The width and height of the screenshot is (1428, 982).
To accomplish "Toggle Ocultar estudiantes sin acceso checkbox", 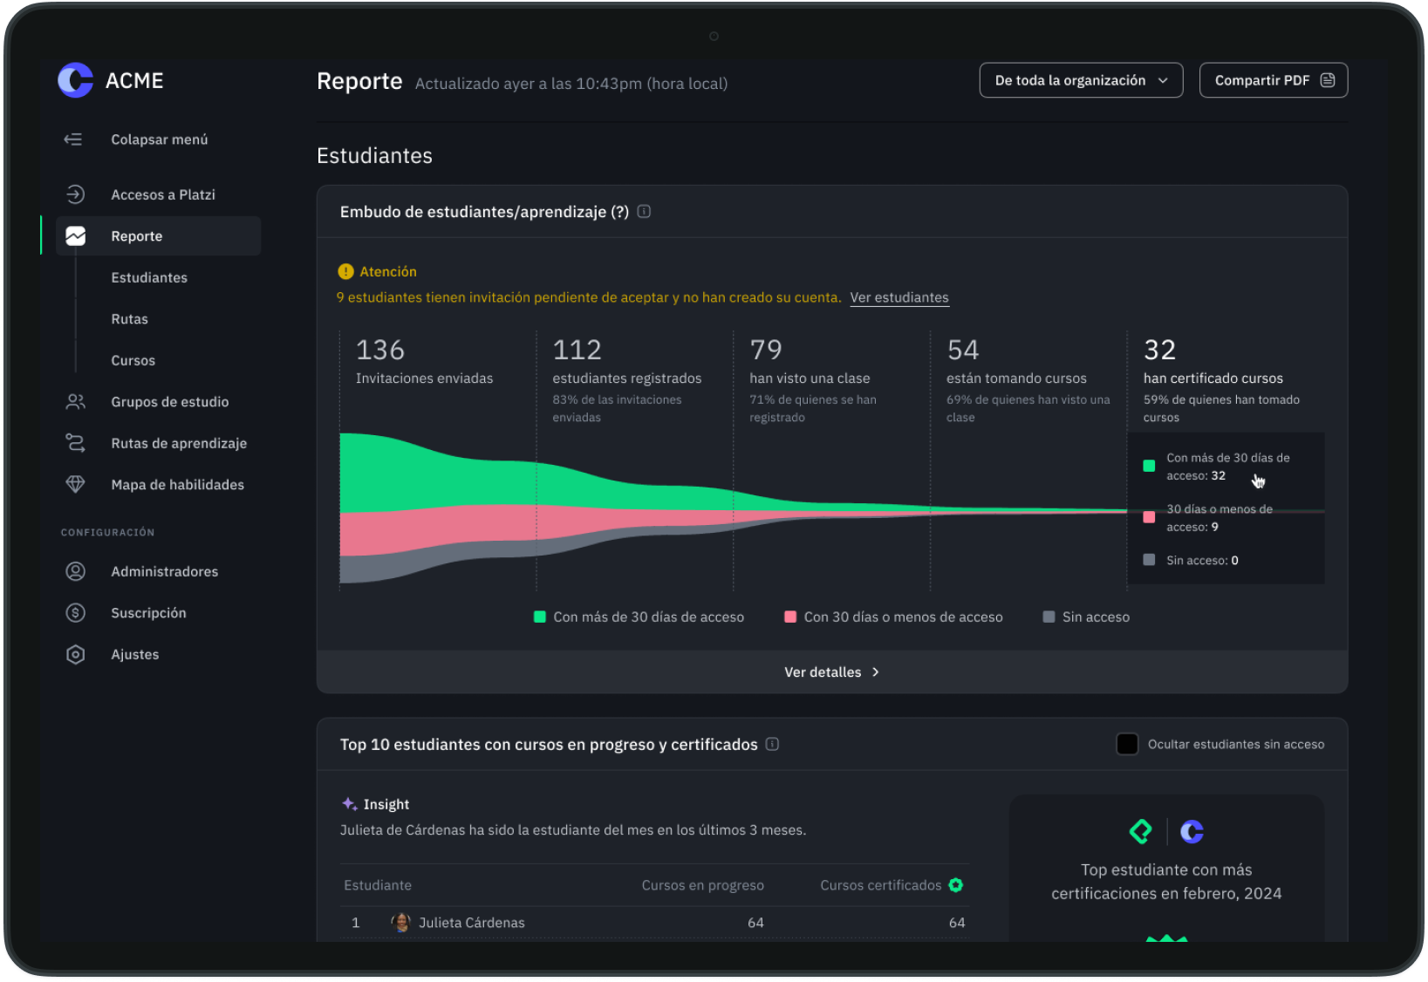I will pyautogui.click(x=1127, y=744).
